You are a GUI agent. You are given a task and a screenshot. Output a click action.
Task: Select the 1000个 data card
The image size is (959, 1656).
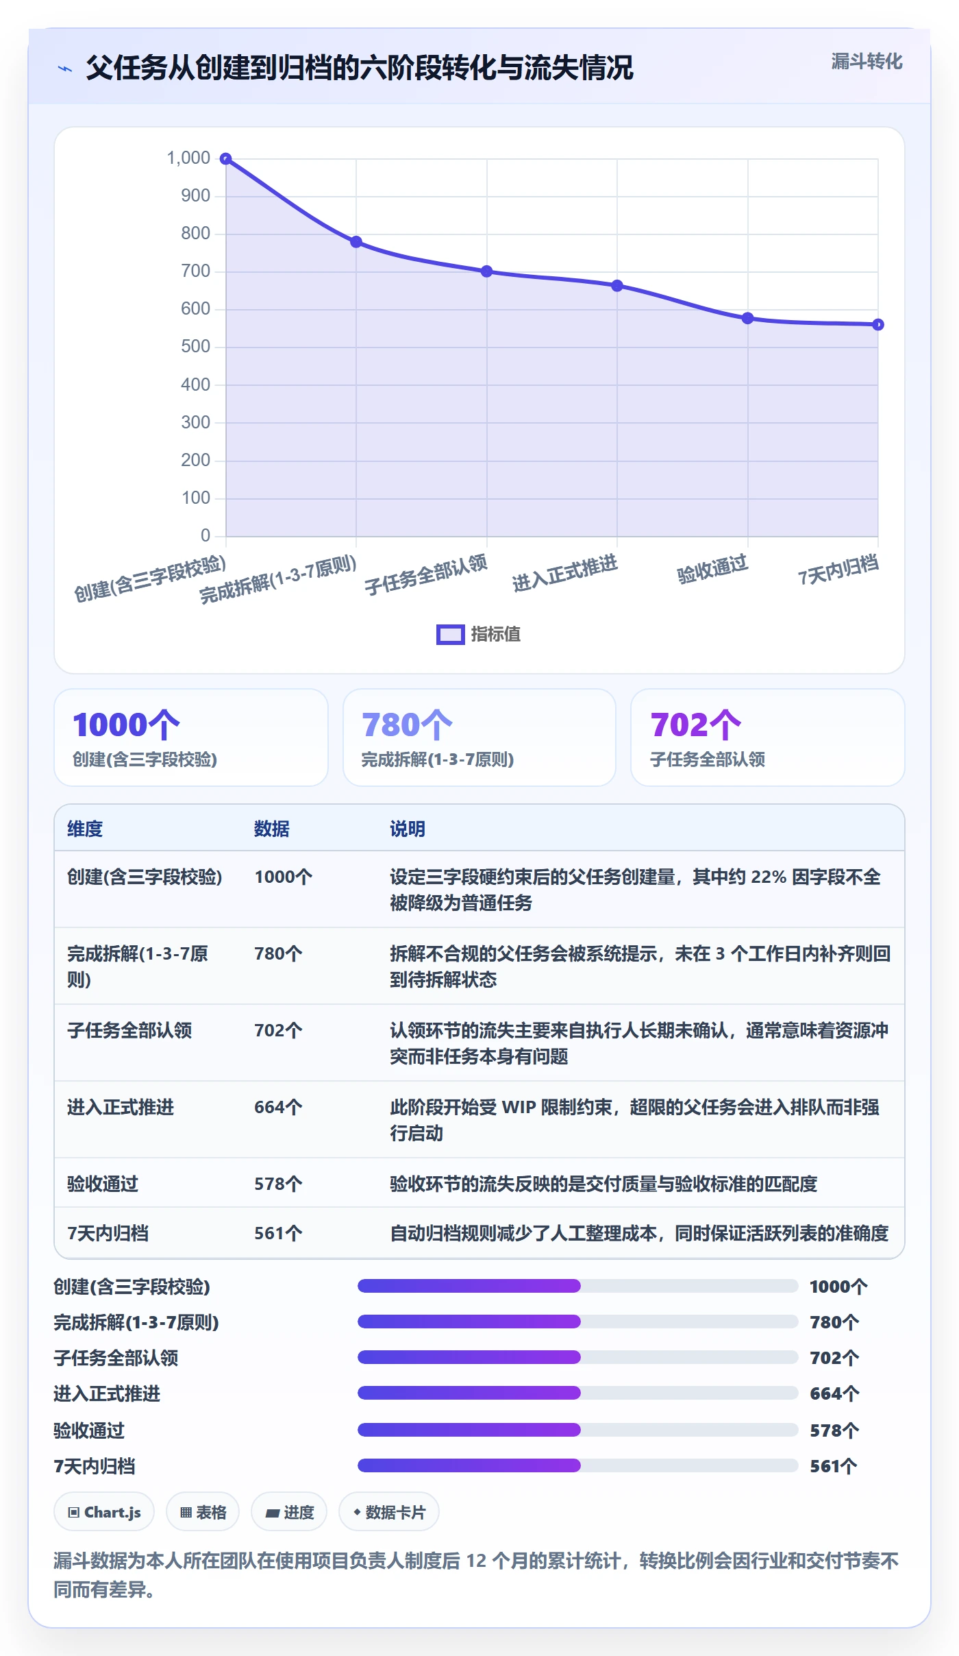191,738
